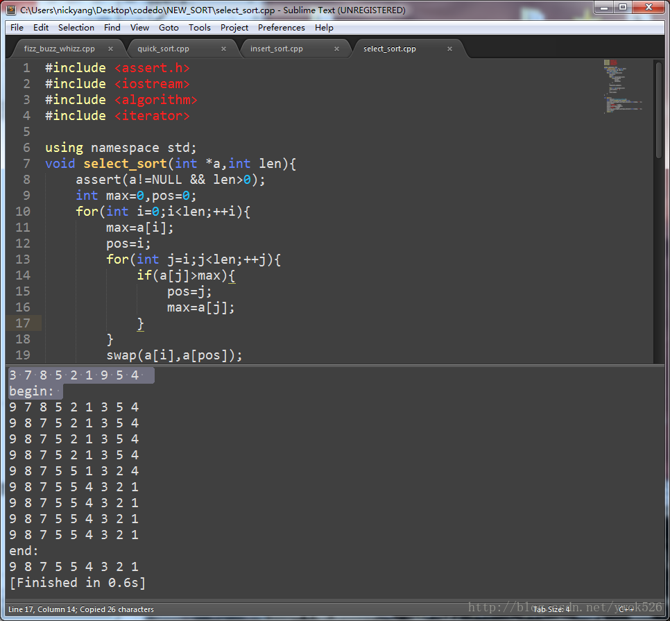Open the Selection menu
This screenshot has height=621, width=670.
(76, 27)
